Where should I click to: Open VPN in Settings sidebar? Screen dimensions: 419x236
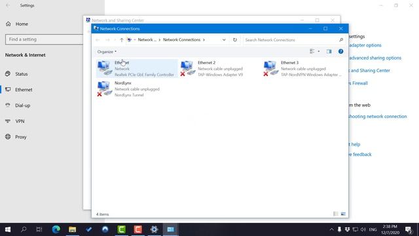click(20, 121)
